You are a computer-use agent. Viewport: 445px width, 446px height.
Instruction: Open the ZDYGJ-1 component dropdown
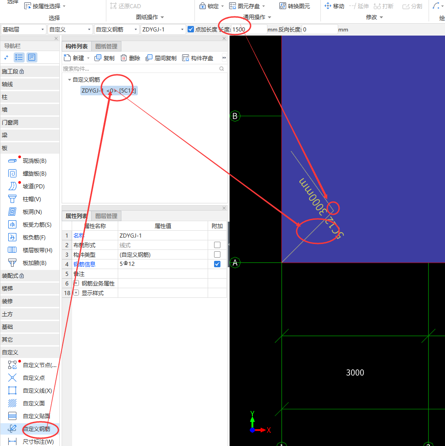[x=163, y=29]
